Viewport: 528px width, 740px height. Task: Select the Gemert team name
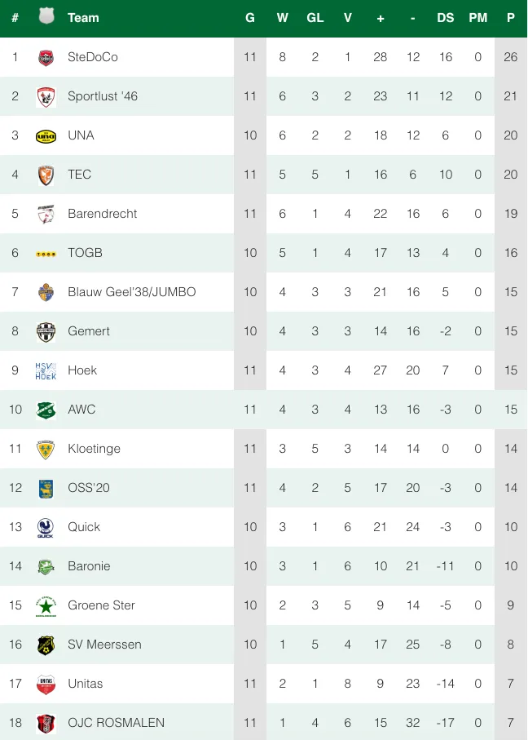click(88, 331)
